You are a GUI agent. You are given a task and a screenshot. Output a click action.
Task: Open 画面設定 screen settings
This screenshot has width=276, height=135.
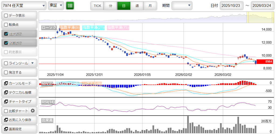pos(19,129)
